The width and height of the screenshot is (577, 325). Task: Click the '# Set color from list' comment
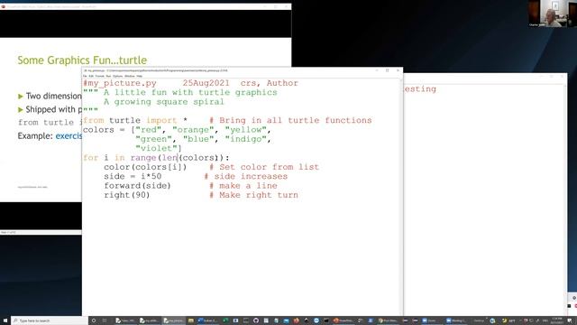tap(264, 167)
